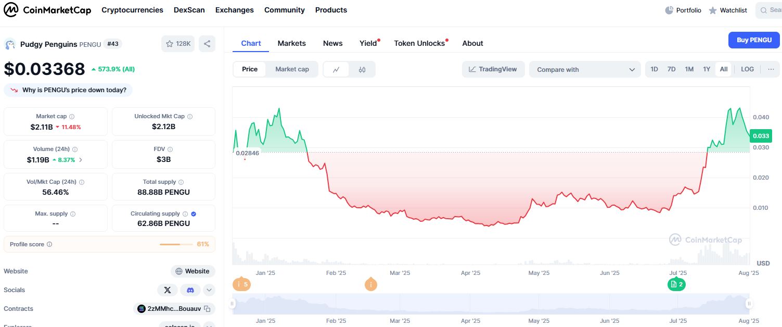Select the Price toggle
The image size is (782, 327).
pyautogui.click(x=250, y=69)
